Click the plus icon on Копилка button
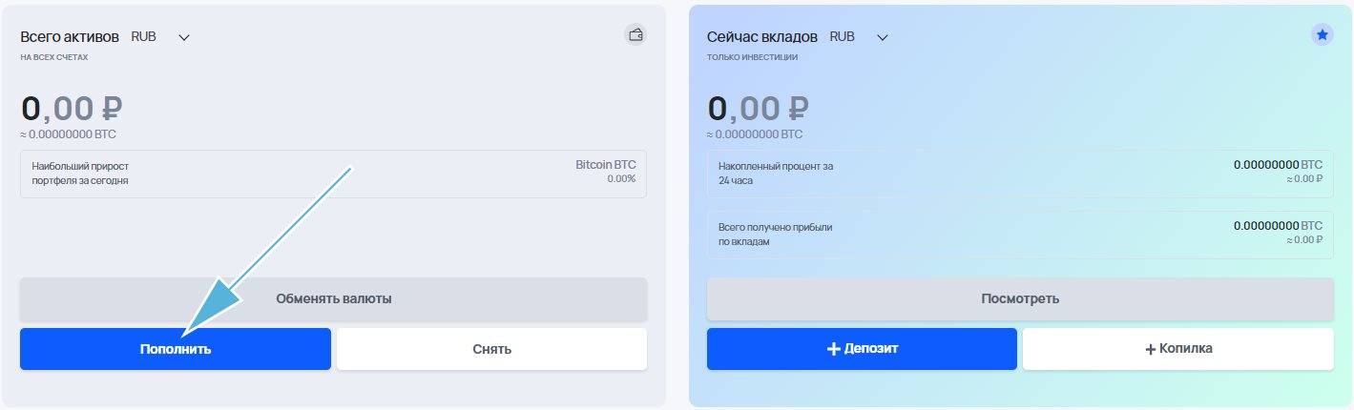1354x410 pixels. click(x=1151, y=349)
